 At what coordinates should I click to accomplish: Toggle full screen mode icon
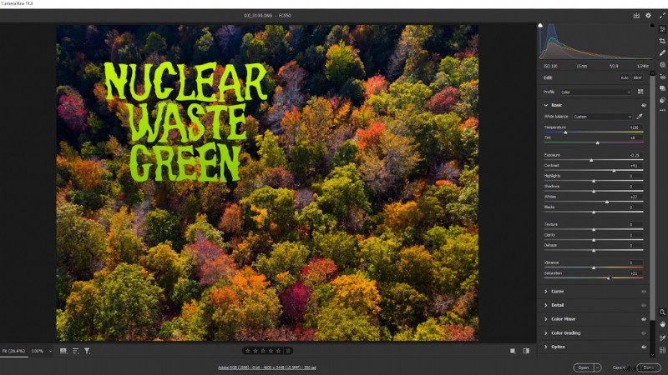[662, 15]
